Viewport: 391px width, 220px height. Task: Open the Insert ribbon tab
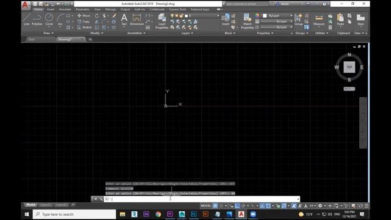coord(51,10)
